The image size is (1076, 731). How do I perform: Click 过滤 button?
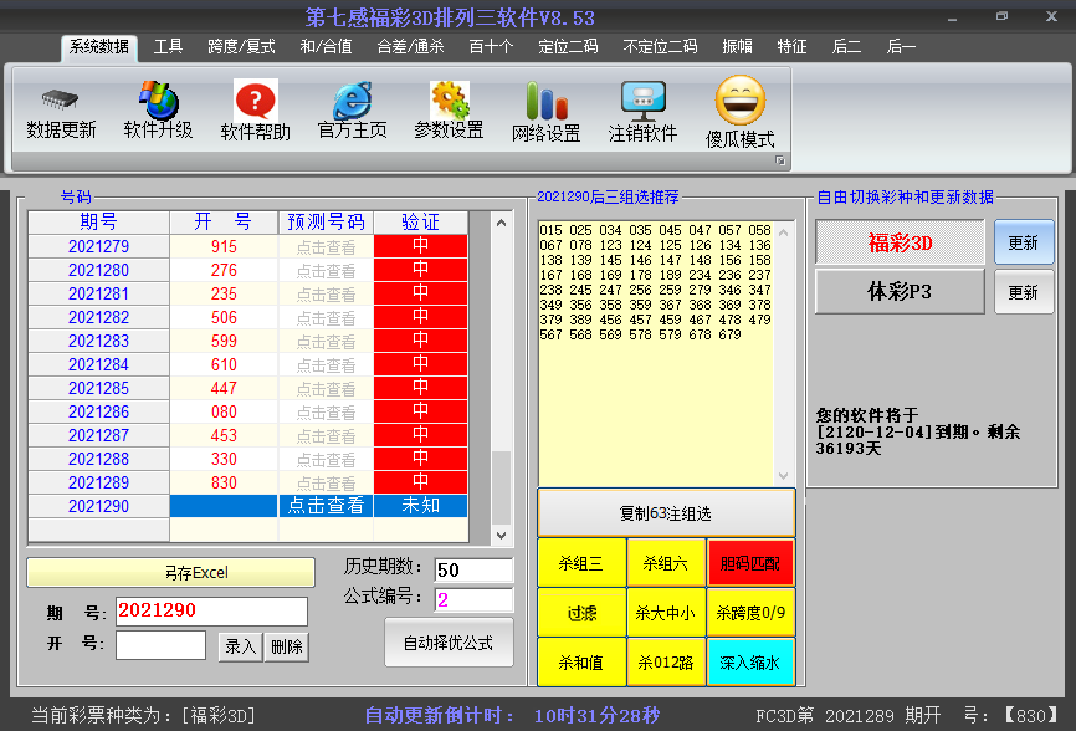coord(581,613)
